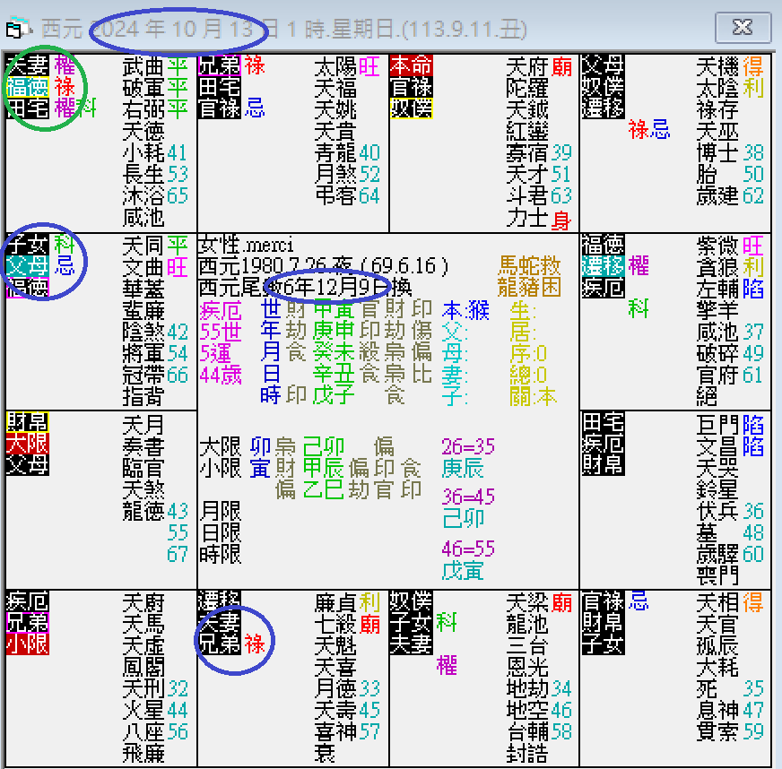782x769 pixels.
Task: Select the magenta 44歲 age text
Action: [221, 375]
